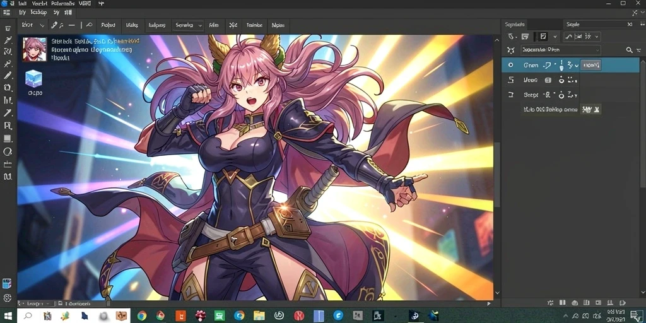Click the 'Pofed' button in the options bar
Screen dimensions: 646x323
(x=108, y=25)
